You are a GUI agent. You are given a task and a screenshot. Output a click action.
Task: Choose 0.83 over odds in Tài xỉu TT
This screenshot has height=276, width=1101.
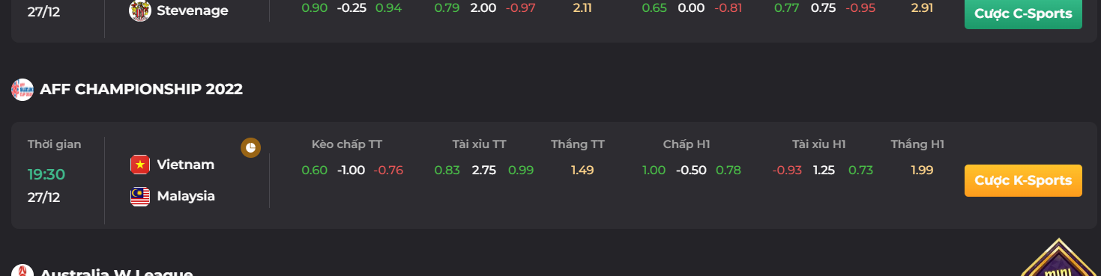[x=447, y=170]
